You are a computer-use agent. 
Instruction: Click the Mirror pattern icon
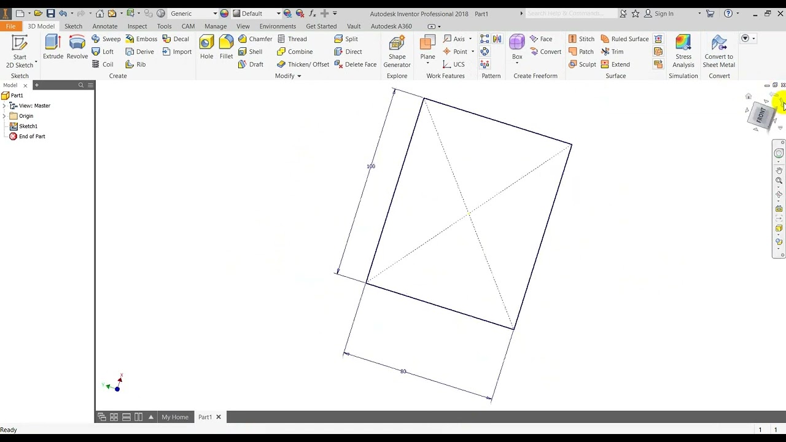coord(497,39)
